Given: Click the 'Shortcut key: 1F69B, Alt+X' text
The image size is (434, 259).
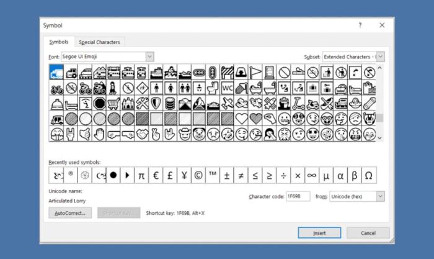Looking at the screenshot, I should 175,213.
